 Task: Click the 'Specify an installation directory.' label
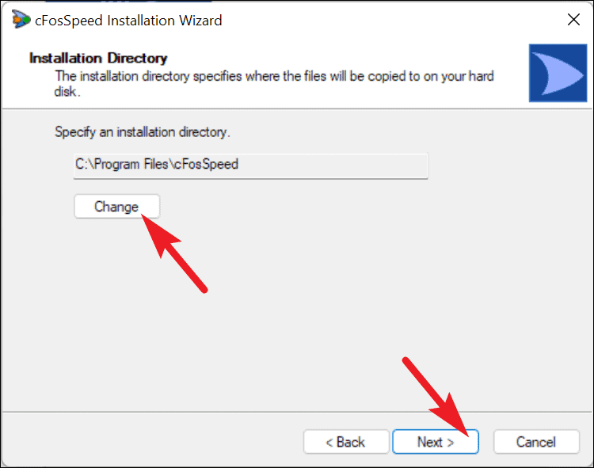(142, 131)
